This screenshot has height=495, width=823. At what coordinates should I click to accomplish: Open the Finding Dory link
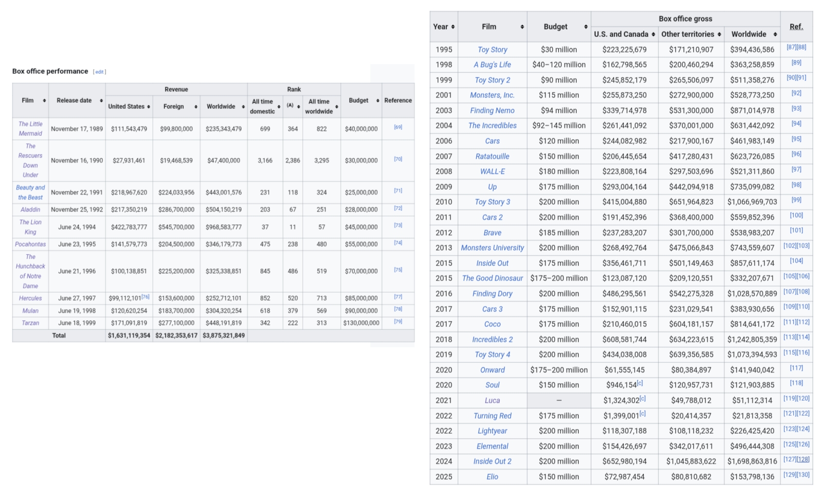pos(492,294)
